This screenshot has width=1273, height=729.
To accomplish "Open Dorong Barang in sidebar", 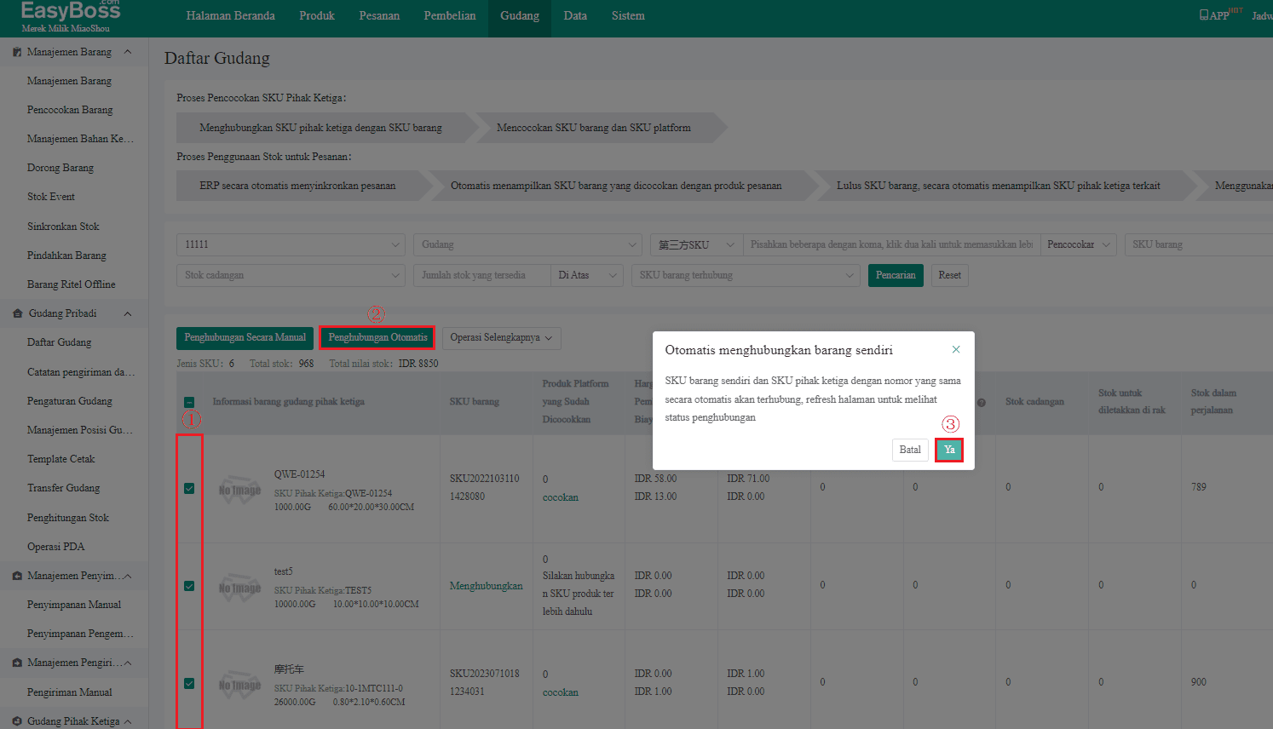I will tap(60, 168).
